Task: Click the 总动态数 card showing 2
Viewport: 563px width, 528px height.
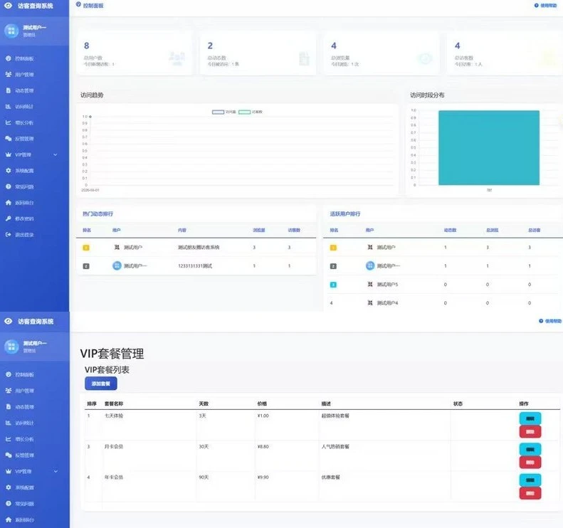Action: coord(258,54)
